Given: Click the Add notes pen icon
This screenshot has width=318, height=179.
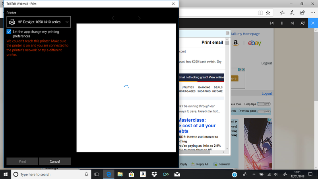Looking at the screenshot, I should 292,12.
